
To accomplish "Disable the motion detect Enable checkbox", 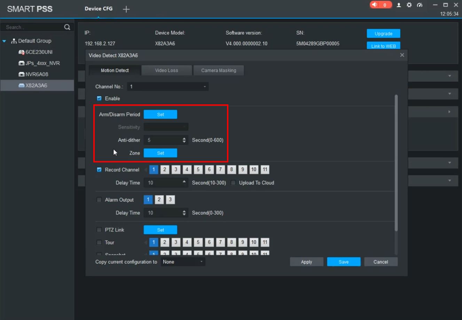I will [x=99, y=98].
